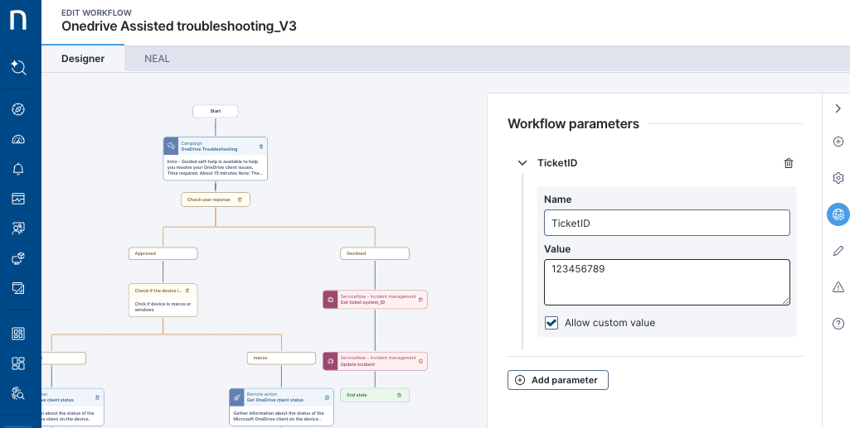This screenshot has width=850, height=428.
Task: Open the warning triangle icon in right strip
Action: coord(838,287)
